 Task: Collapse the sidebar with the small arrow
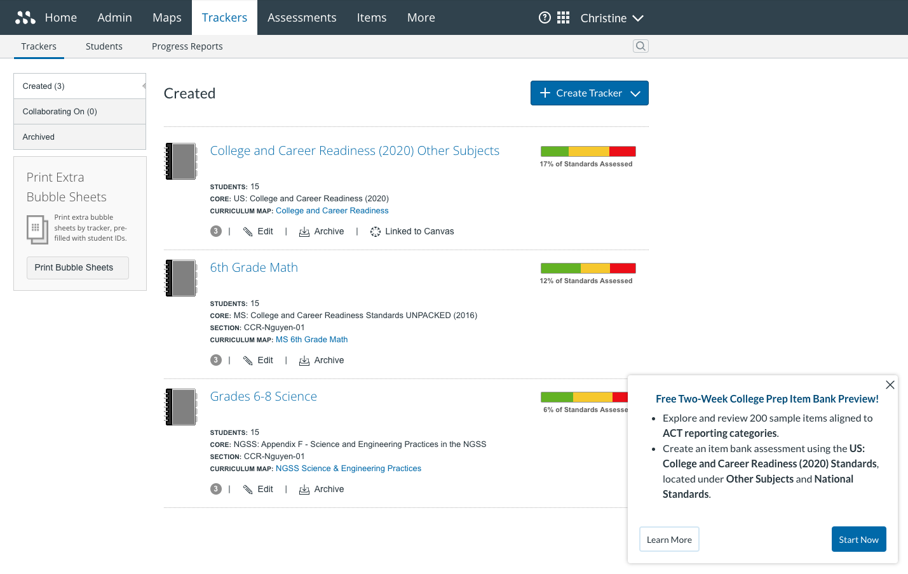144,86
